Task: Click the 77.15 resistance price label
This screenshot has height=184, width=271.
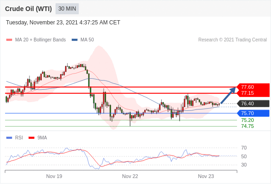Action: 248,93
